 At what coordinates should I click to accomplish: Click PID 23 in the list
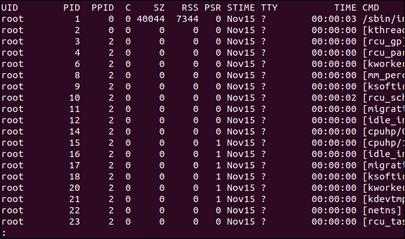75,221
